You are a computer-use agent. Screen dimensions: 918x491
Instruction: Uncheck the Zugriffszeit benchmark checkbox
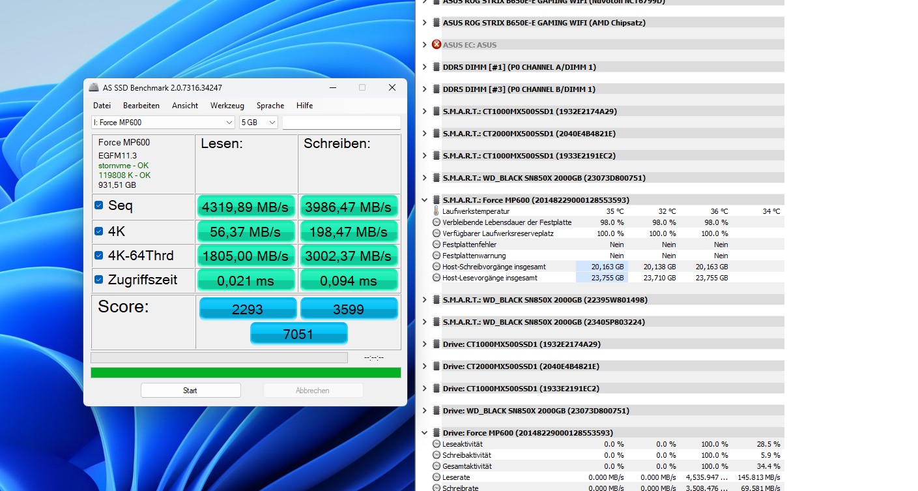click(x=99, y=280)
